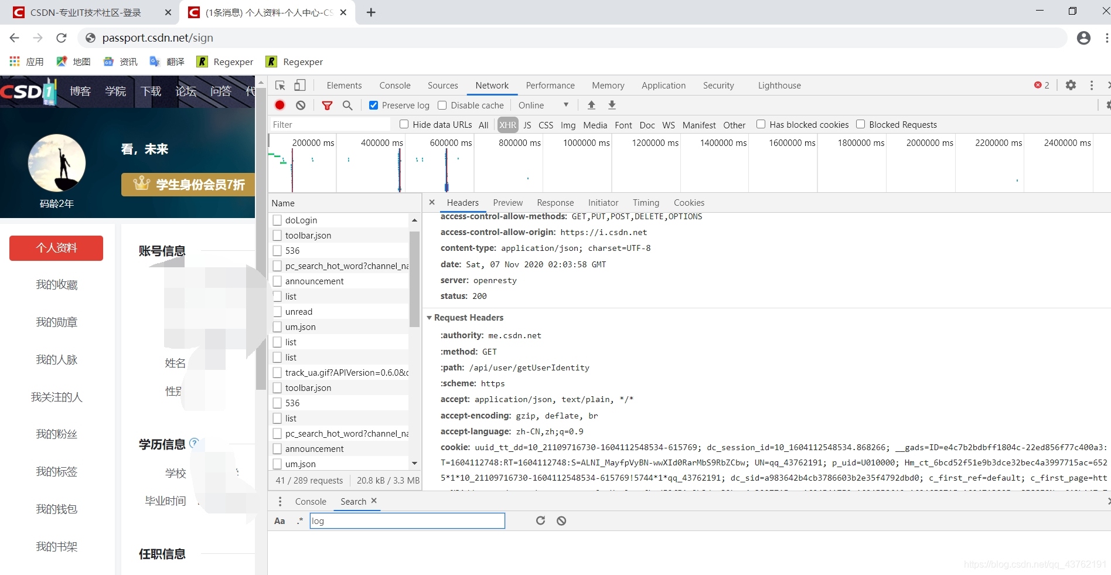The width and height of the screenshot is (1111, 575).
Task: Click the request list scroll-up arrow
Action: point(414,220)
